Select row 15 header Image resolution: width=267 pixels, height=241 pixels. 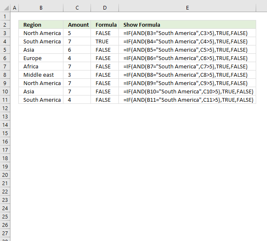point(5,133)
